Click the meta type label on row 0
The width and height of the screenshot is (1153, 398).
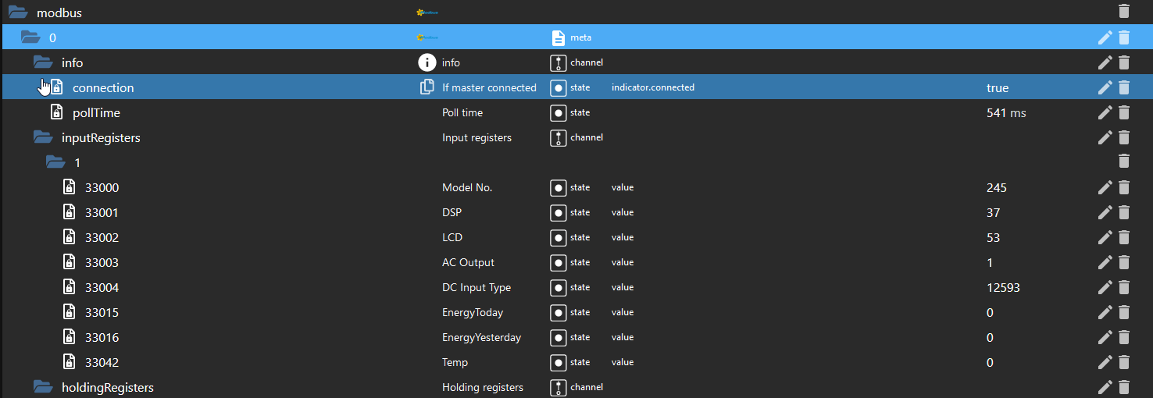(x=581, y=37)
